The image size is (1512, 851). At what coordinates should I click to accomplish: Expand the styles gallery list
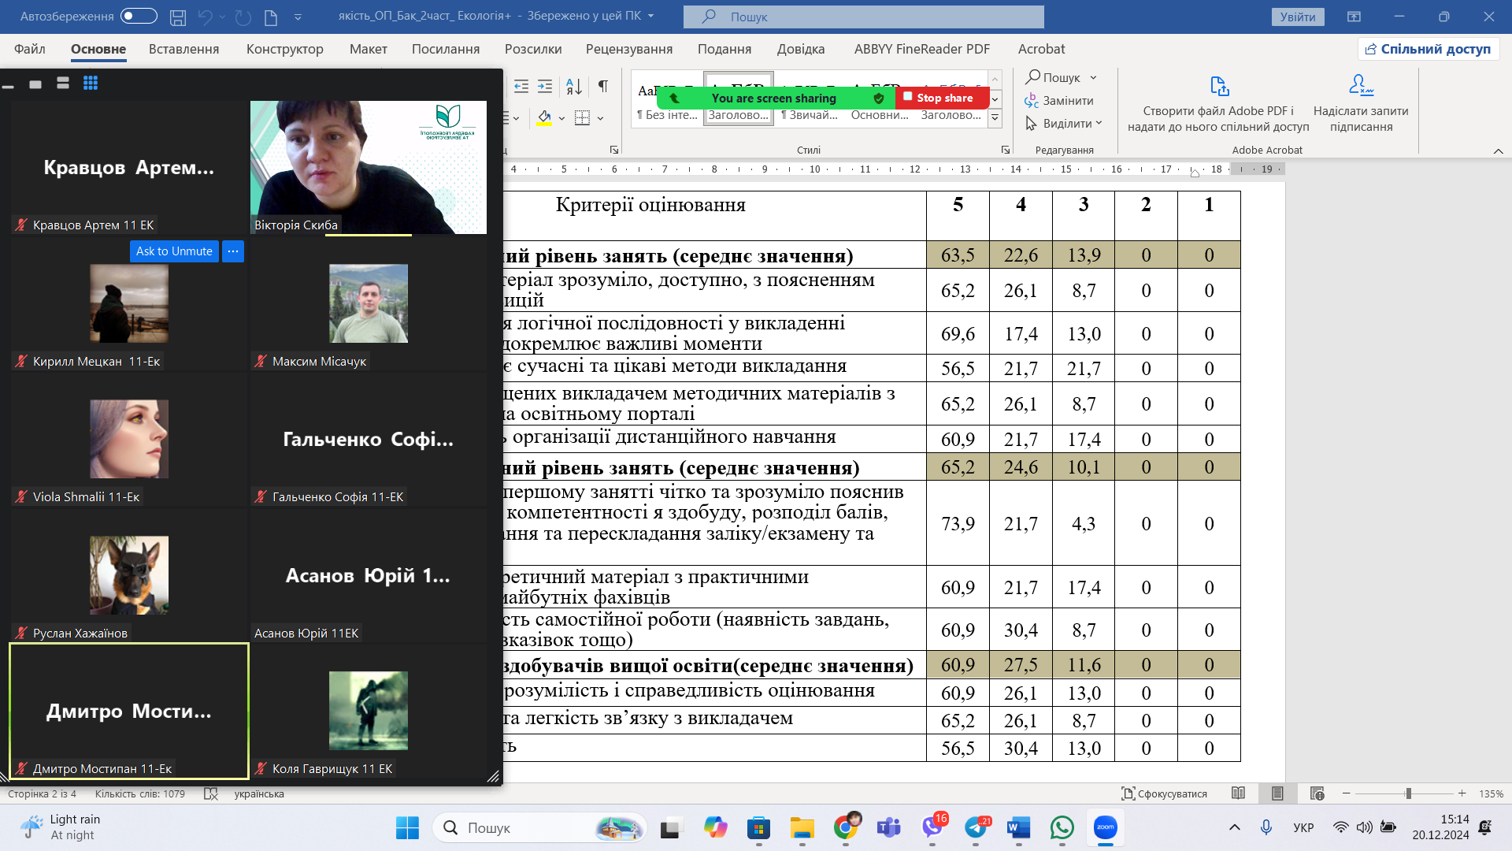coord(995,118)
